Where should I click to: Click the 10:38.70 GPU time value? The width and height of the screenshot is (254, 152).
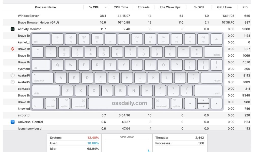[x=228, y=23]
